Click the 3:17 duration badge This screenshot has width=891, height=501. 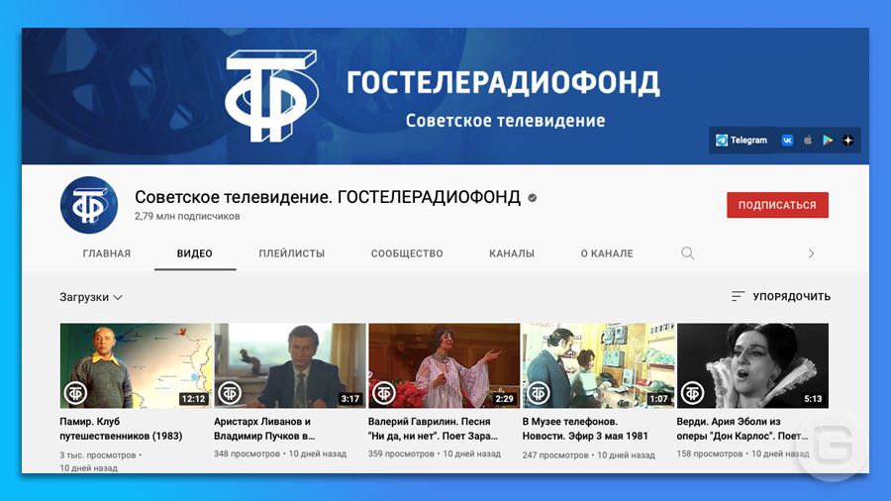click(350, 399)
